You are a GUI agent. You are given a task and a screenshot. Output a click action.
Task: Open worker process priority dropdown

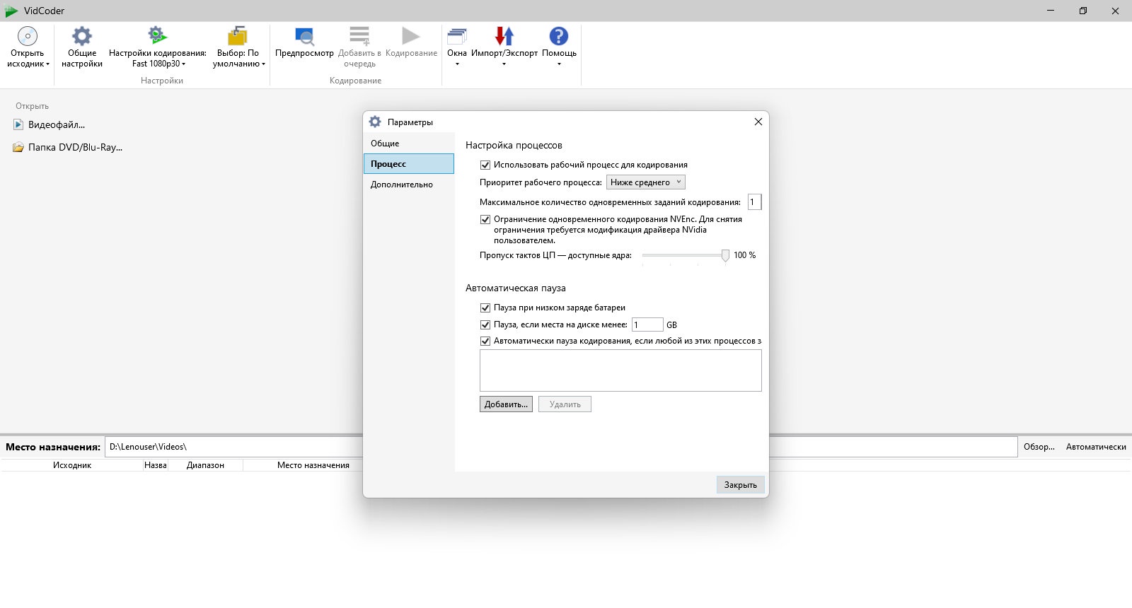click(646, 182)
